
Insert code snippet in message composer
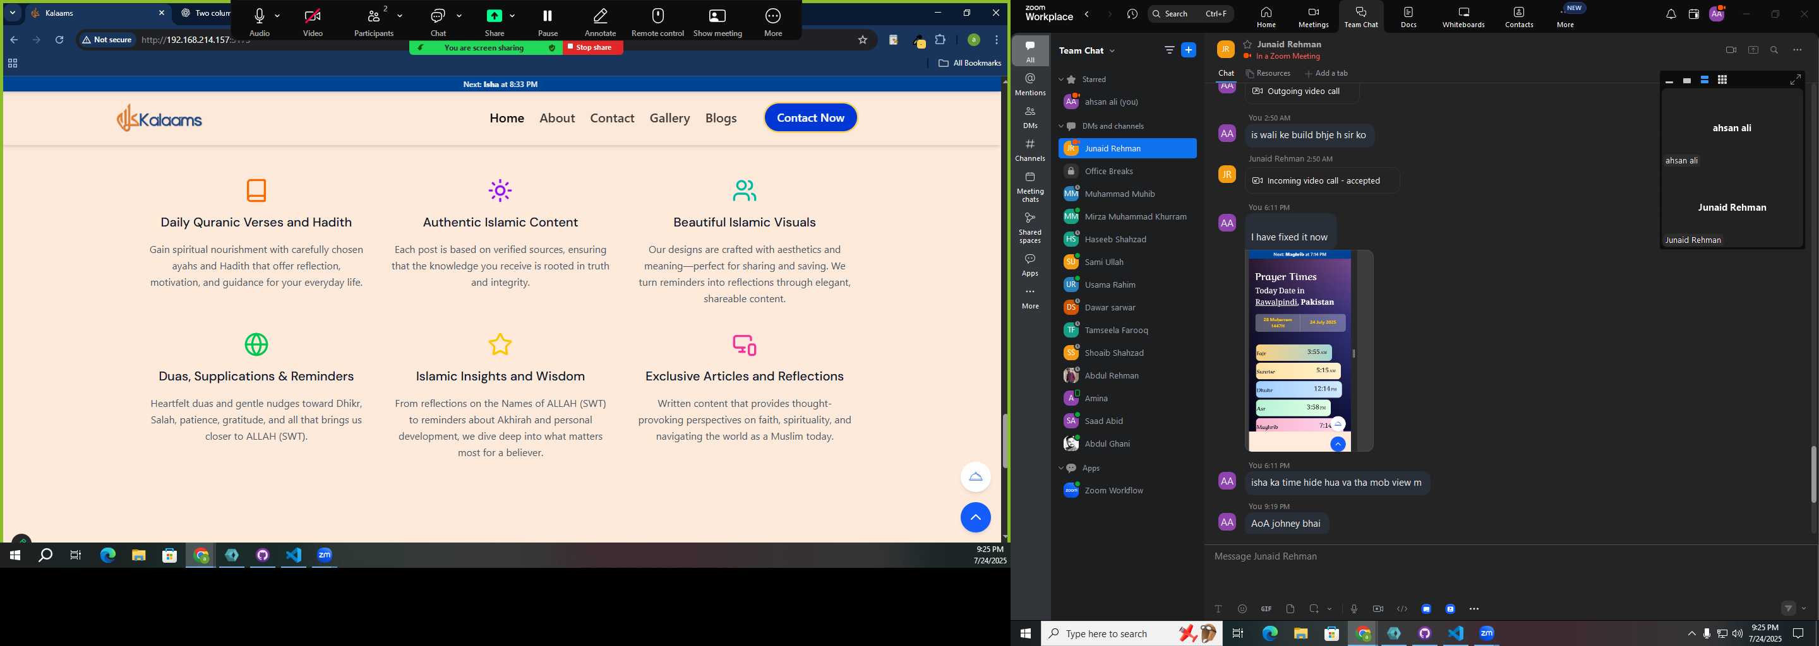point(1402,609)
